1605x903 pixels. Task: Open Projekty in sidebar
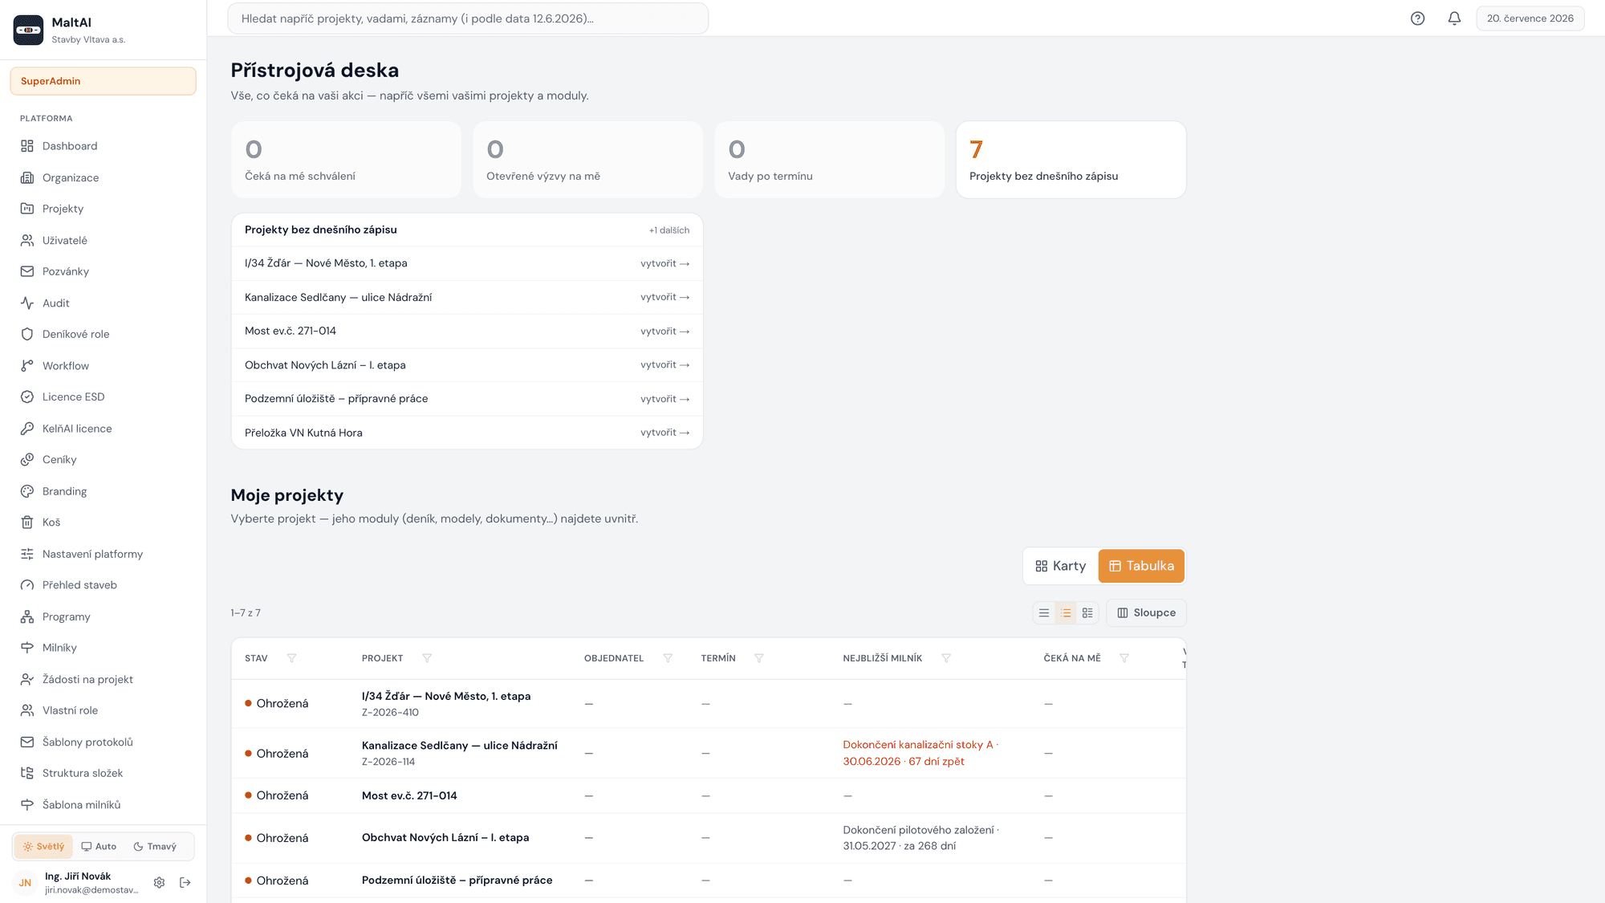click(103, 209)
